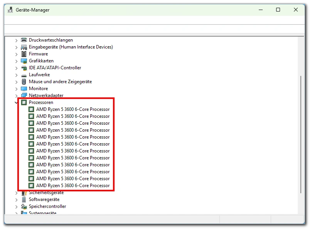
Task: Click the Firmware chip icon
Action: point(24,54)
